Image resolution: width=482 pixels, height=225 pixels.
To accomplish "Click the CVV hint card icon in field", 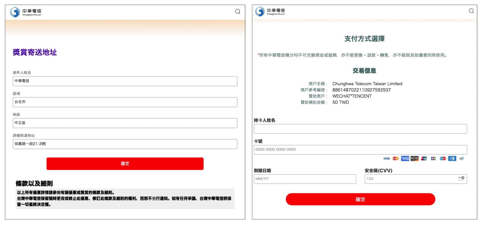I will pyautogui.click(x=461, y=178).
